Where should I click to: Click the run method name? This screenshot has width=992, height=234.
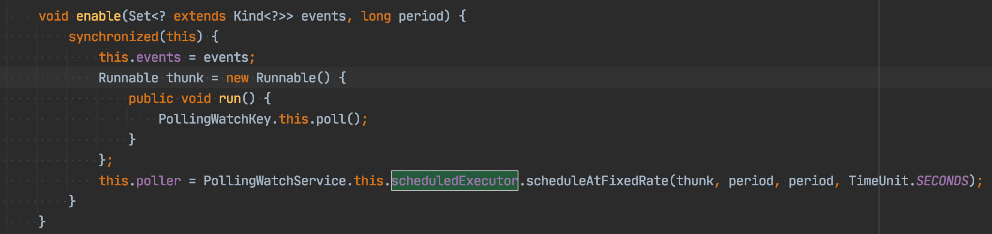[230, 98]
